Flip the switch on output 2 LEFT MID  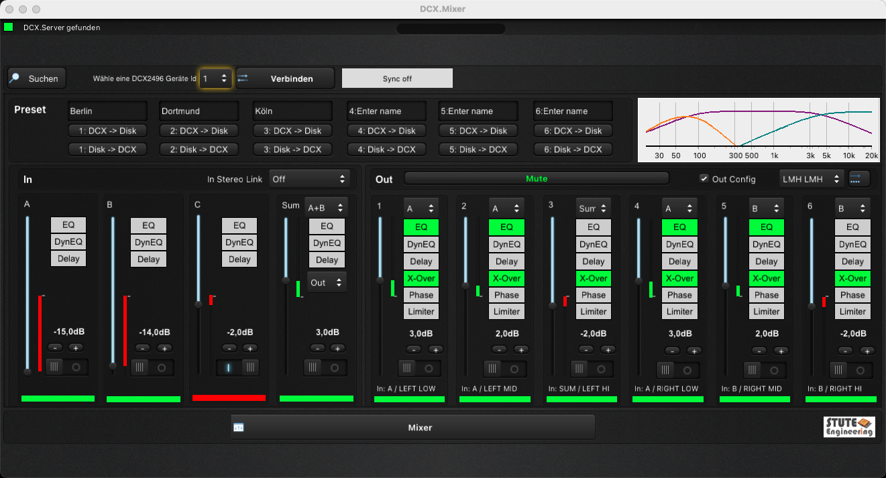point(505,368)
